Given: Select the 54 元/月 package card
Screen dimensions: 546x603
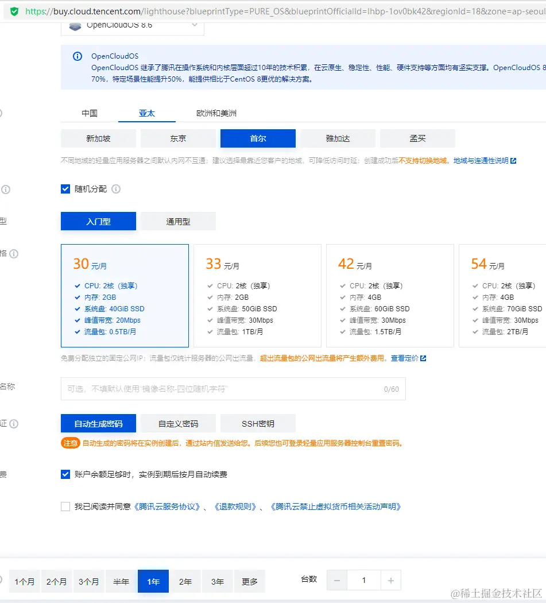Looking at the screenshot, I should pos(502,296).
